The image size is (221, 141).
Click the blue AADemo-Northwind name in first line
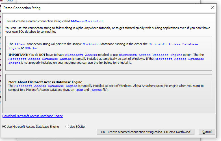pos(87,21)
